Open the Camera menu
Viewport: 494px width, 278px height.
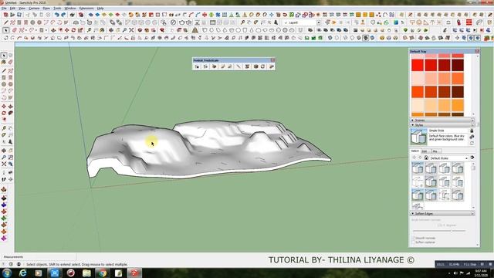(x=34, y=8)
